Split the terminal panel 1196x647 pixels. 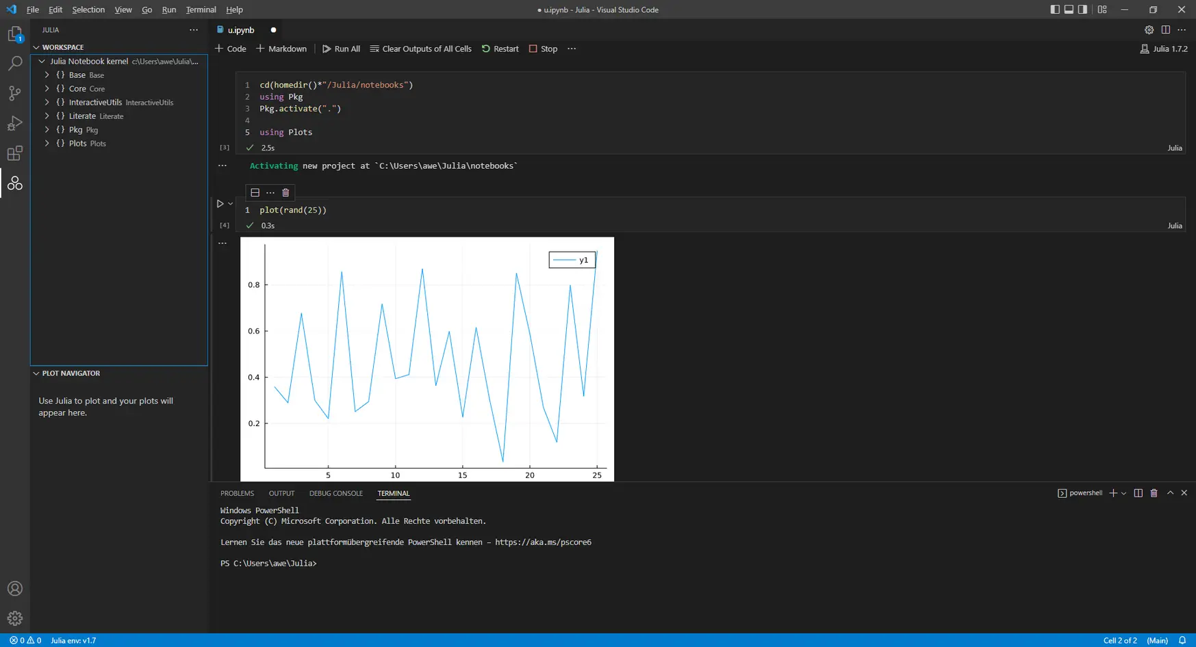pos(1138,493)
